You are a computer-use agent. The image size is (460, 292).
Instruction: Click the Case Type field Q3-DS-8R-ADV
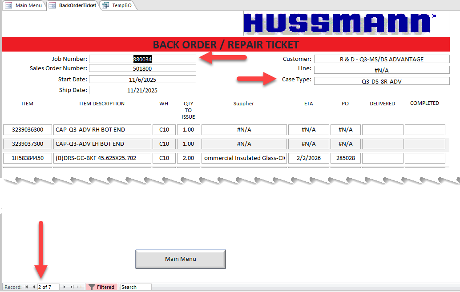(x=382, y=81)
